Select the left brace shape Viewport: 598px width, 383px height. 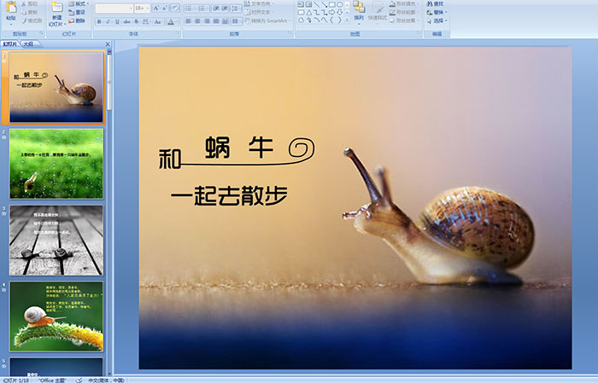pos(332,20)
